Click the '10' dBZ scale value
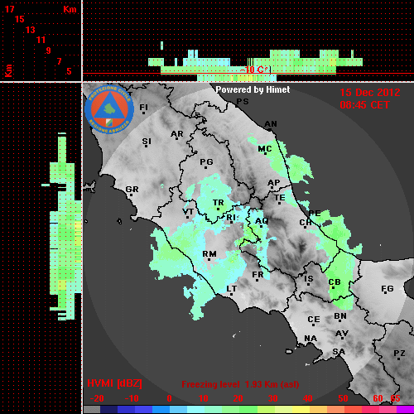Screen dimensions: 414x414 click(x=204, y=398)
